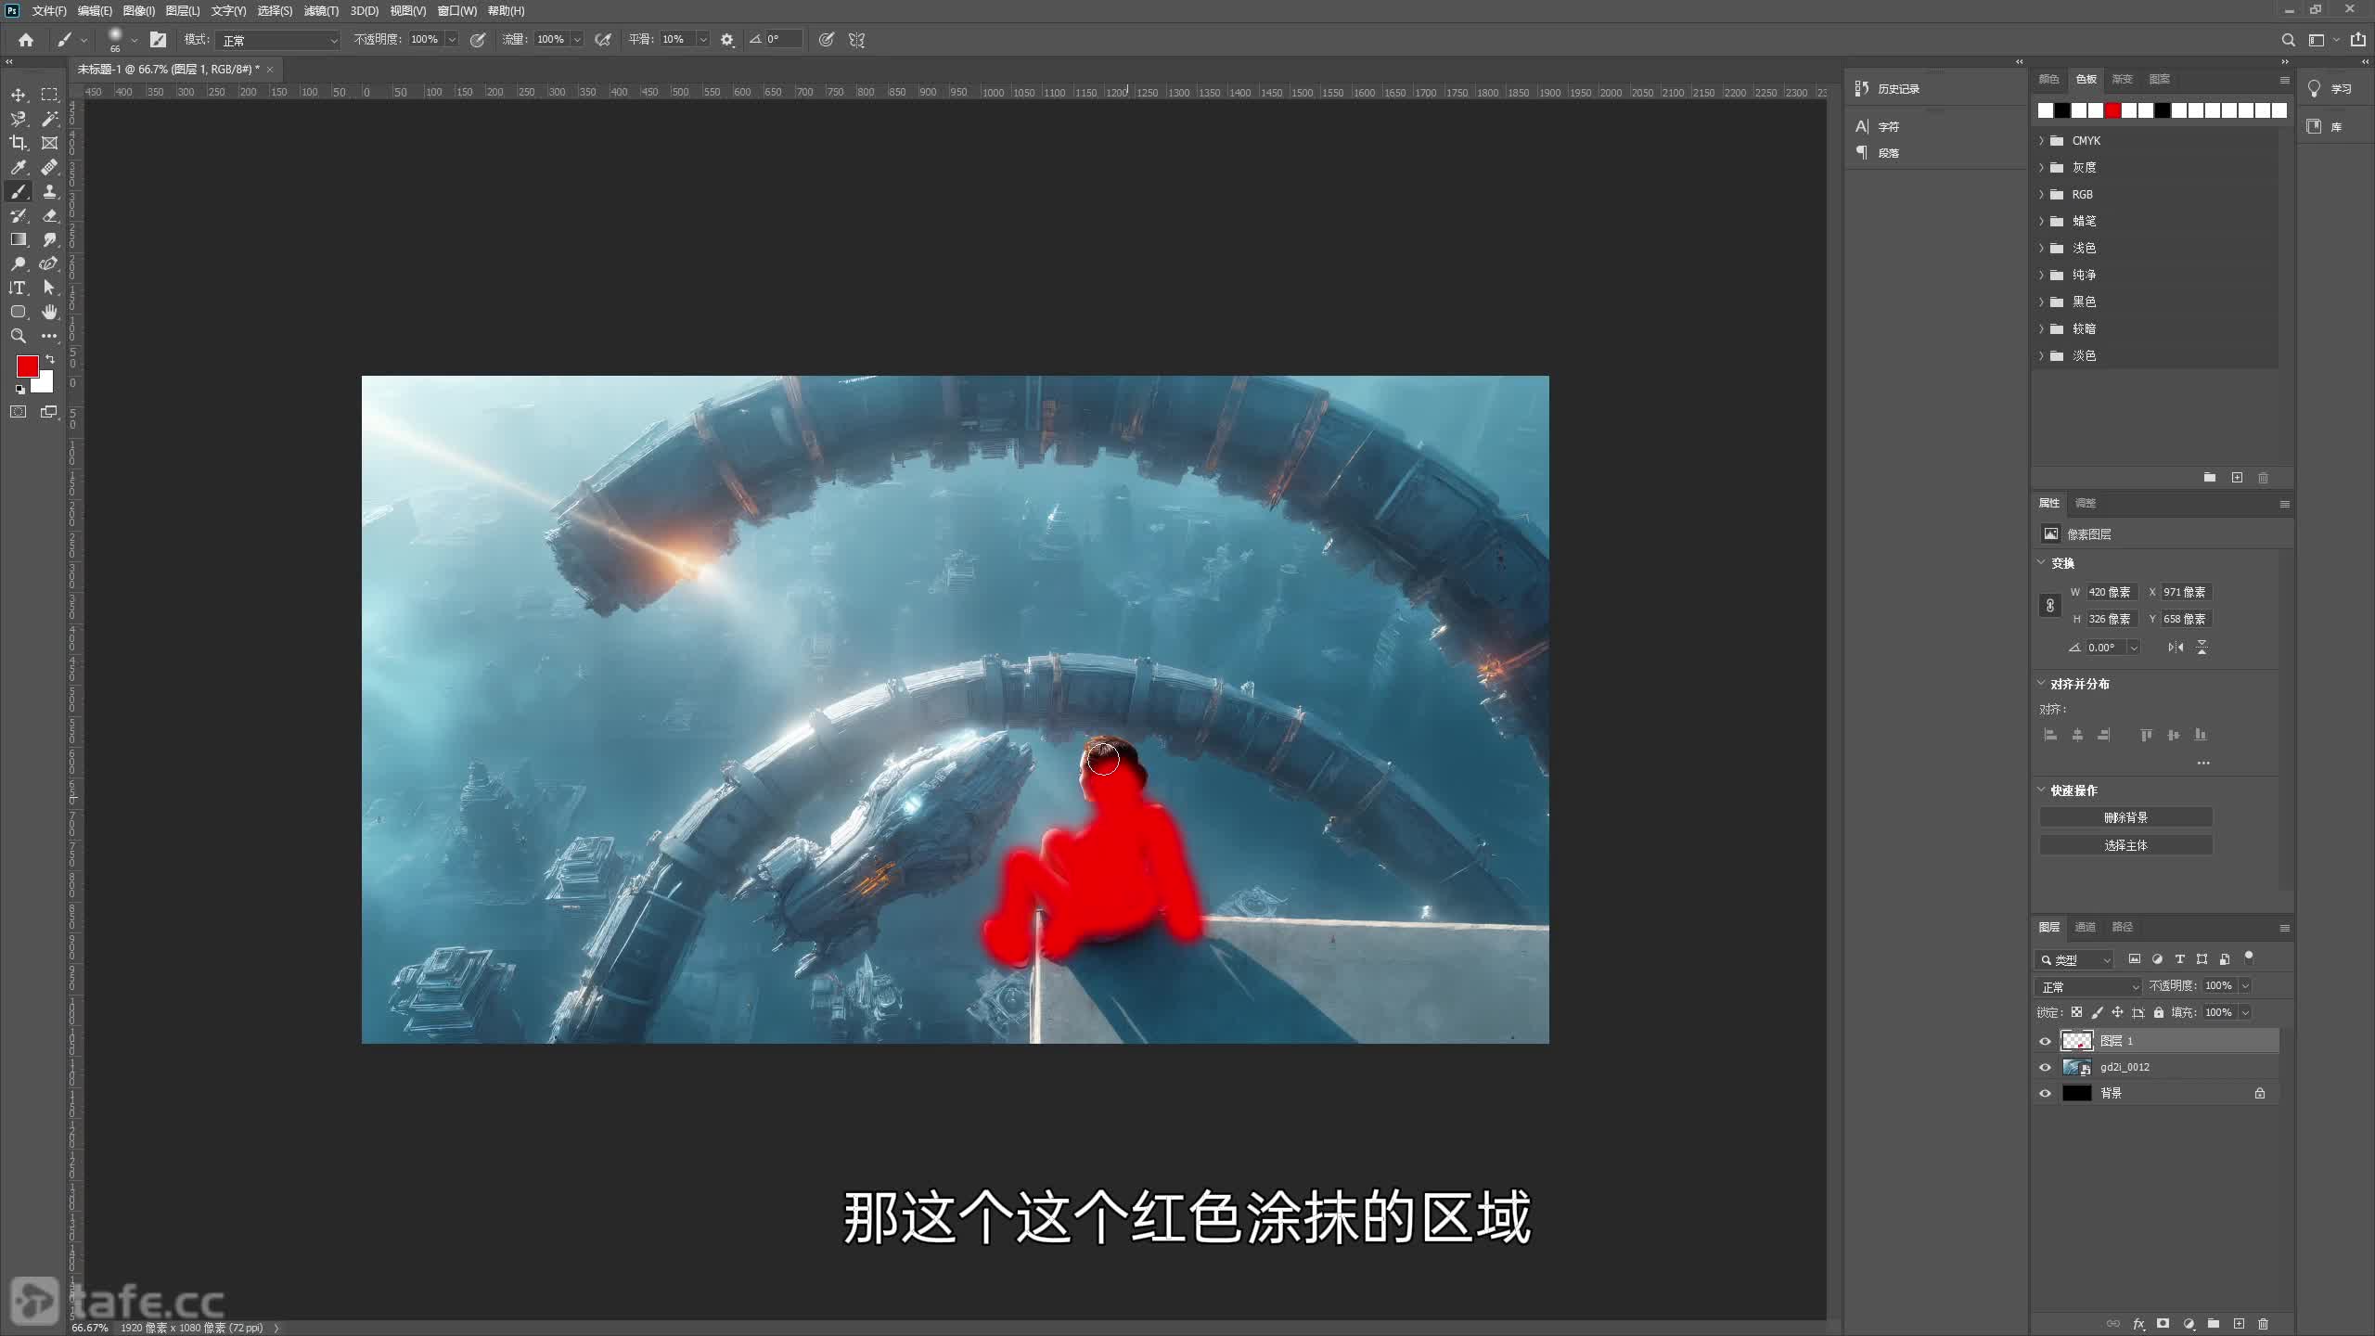Screen dimensions: 2375x1336
Task: Click the 选择主体 quick action button
Action: click(x=2126, y=844)
